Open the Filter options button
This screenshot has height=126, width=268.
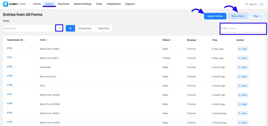click(258, 16)
